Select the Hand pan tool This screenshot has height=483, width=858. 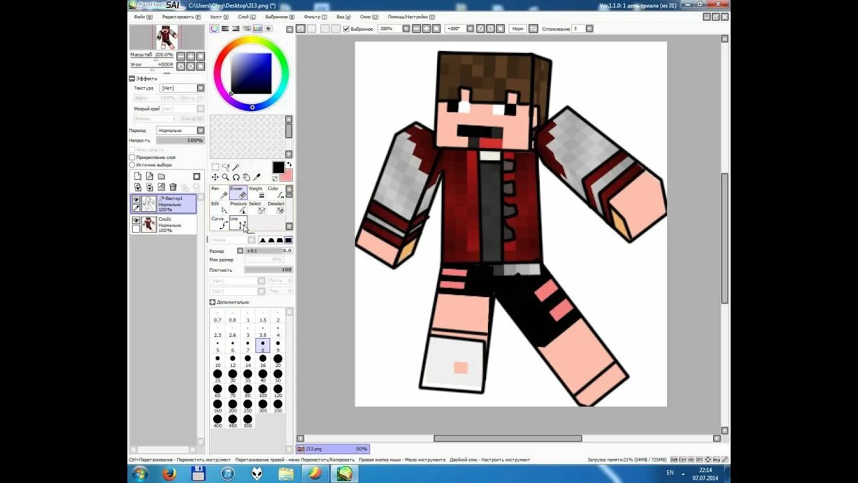click(x=247, y=177)
